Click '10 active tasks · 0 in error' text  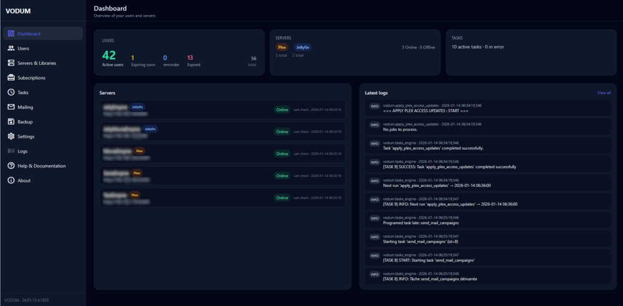(x=478, y=47)
